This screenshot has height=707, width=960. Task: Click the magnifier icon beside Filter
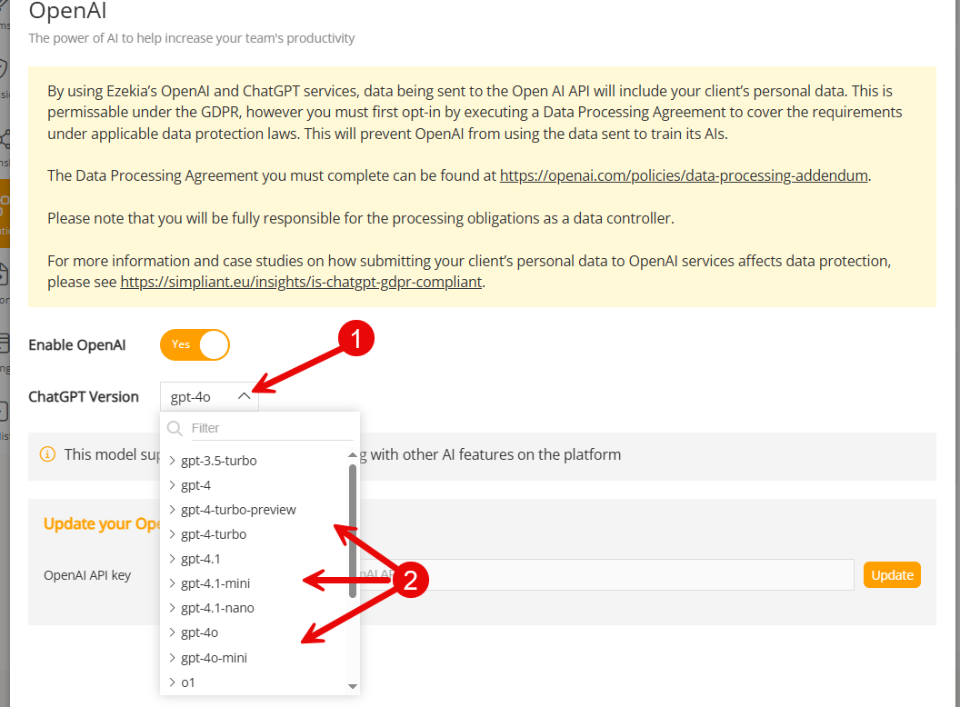click(175, 428)
